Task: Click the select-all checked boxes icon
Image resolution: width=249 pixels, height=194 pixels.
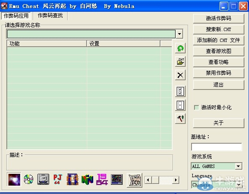Action: 180,91
